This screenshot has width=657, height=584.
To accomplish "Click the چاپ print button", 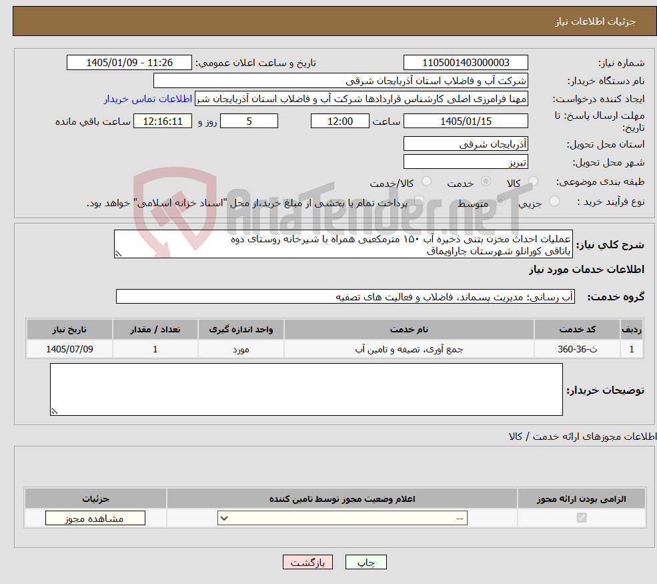I will (366, 562).
